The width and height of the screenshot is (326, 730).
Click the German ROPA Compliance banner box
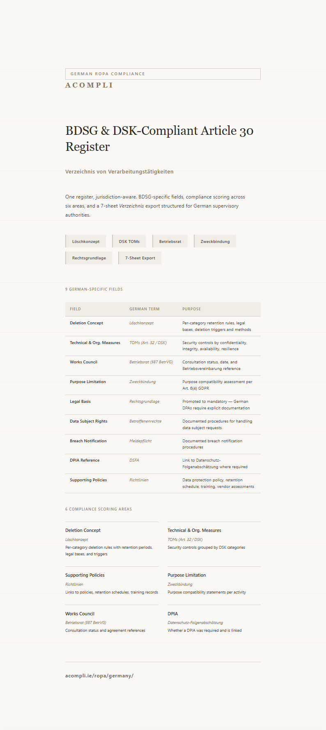pos(163,74)
